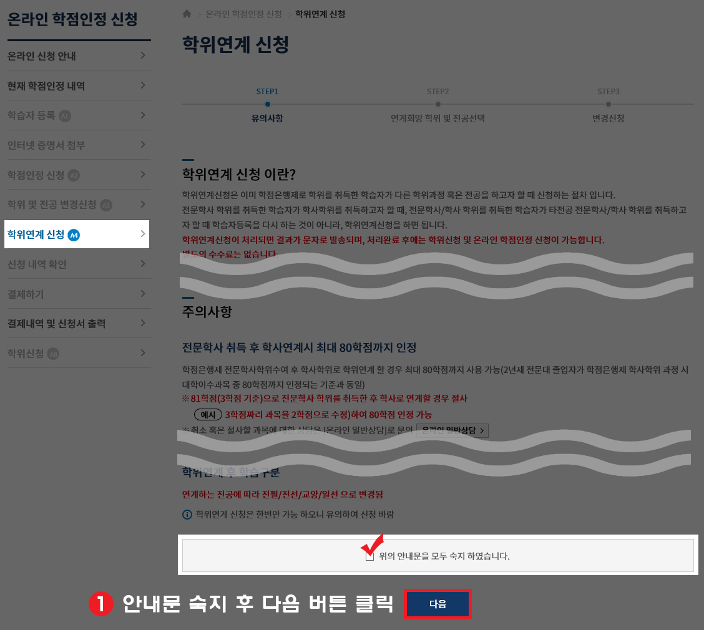This screenshot has width=704, height=630.
Task: Open 현재 학점인정 내역 menu item
Action: point(79,85)
